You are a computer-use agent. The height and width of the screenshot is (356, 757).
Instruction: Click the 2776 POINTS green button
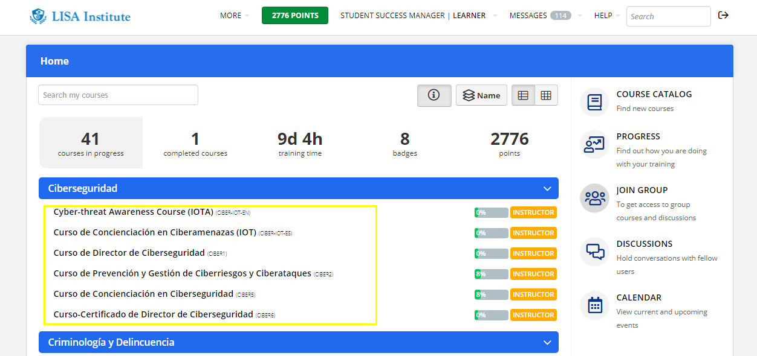point(295,16)
